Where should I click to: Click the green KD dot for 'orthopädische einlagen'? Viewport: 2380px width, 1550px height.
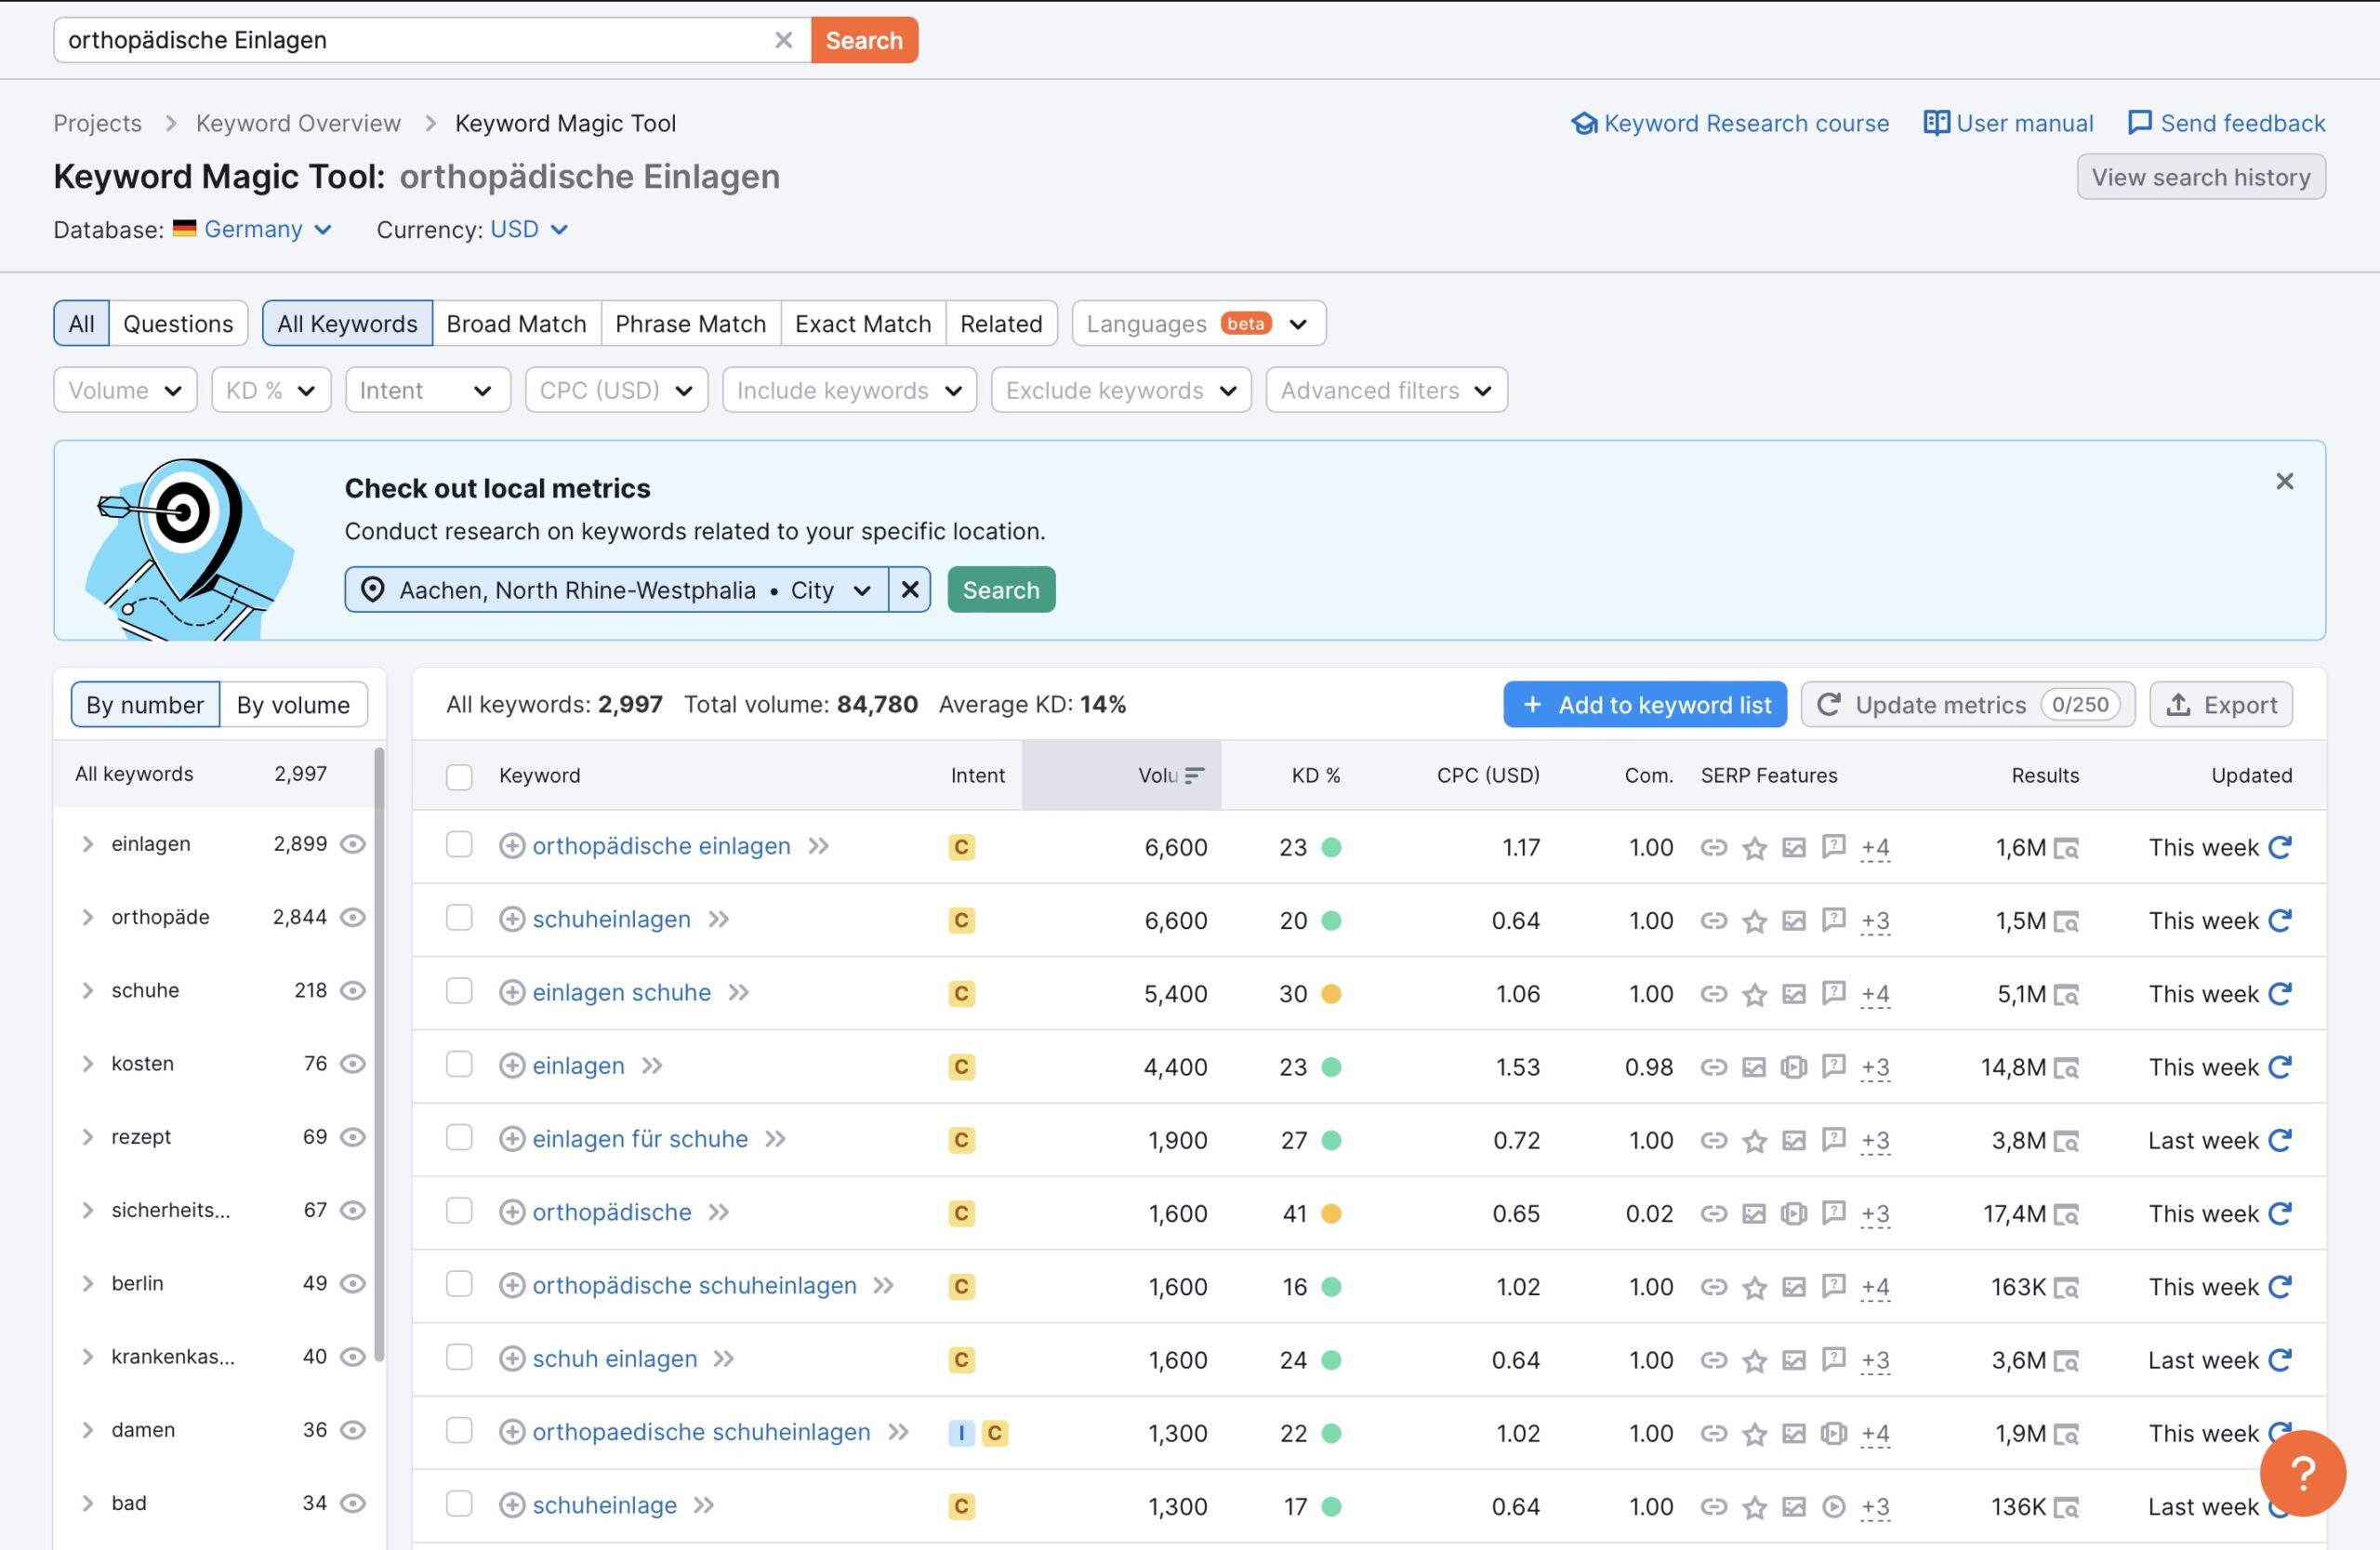(x=1331, y=848)
